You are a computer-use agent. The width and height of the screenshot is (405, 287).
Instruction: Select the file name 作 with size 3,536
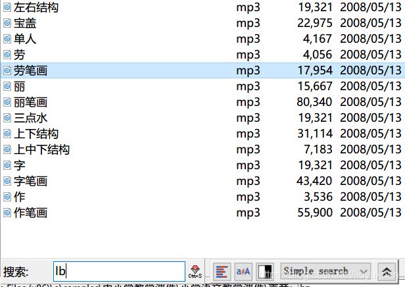(x=19, y=197)
